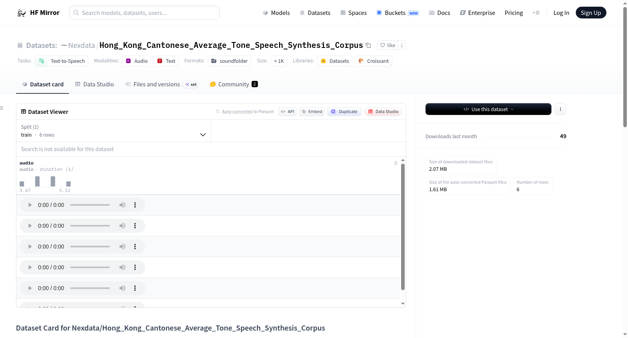Mute the first audio row
628x338 pixels.
coord(122,205)
